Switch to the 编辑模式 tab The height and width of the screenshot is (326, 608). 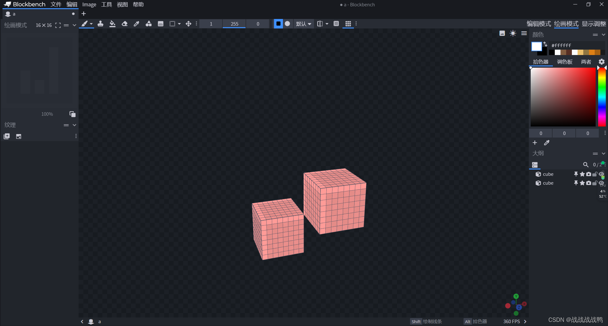(x=538, y=24)
